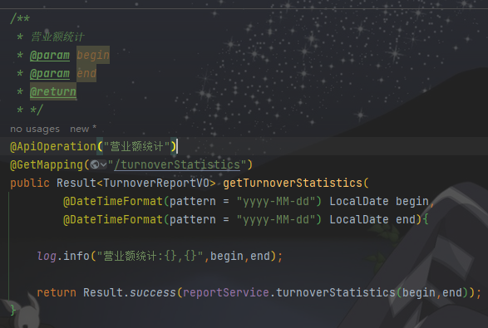The height and width of the screenshot is (328, 488).
Task: Expand the URL mapping dropdown chevron
Action: (x=103, y=164)
